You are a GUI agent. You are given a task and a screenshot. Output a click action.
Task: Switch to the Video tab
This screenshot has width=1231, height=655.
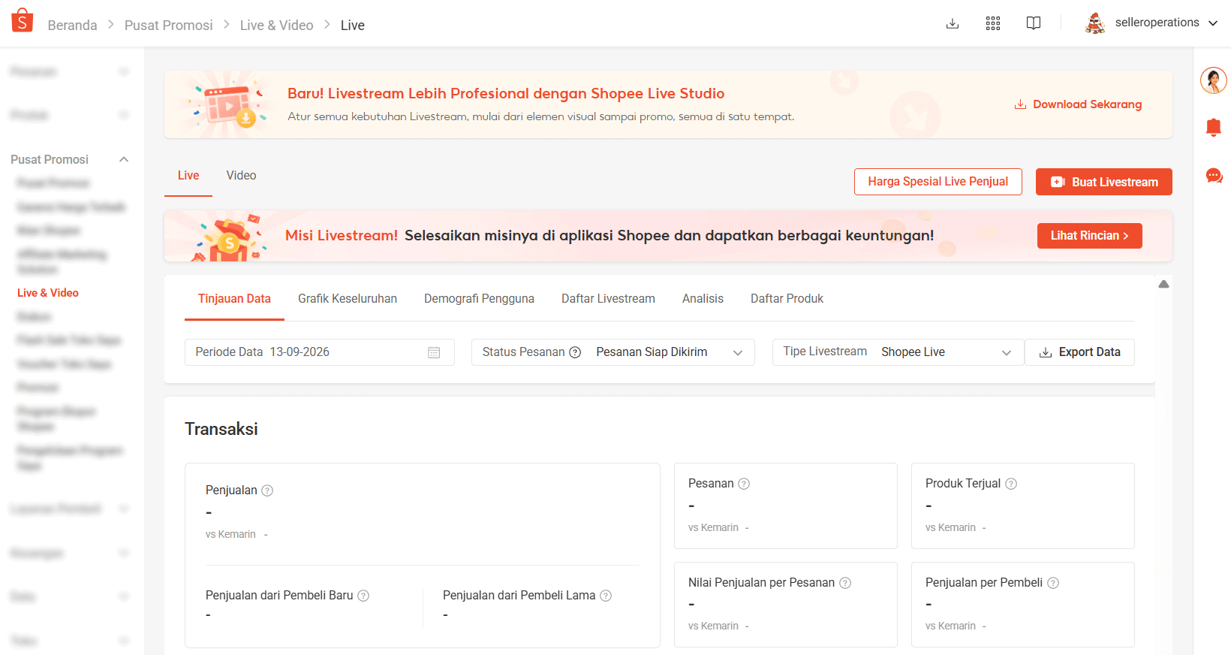[241, 175]
